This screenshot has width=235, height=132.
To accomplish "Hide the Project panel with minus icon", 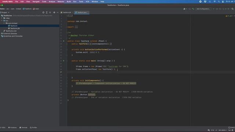I will coord(58,12).
